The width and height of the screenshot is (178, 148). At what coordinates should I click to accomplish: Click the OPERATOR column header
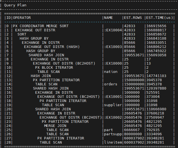point(22,18)
